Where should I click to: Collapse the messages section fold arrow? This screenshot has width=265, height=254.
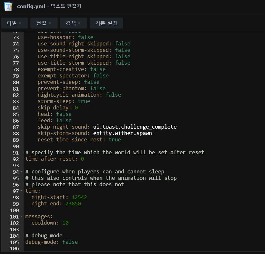[21, 217]
